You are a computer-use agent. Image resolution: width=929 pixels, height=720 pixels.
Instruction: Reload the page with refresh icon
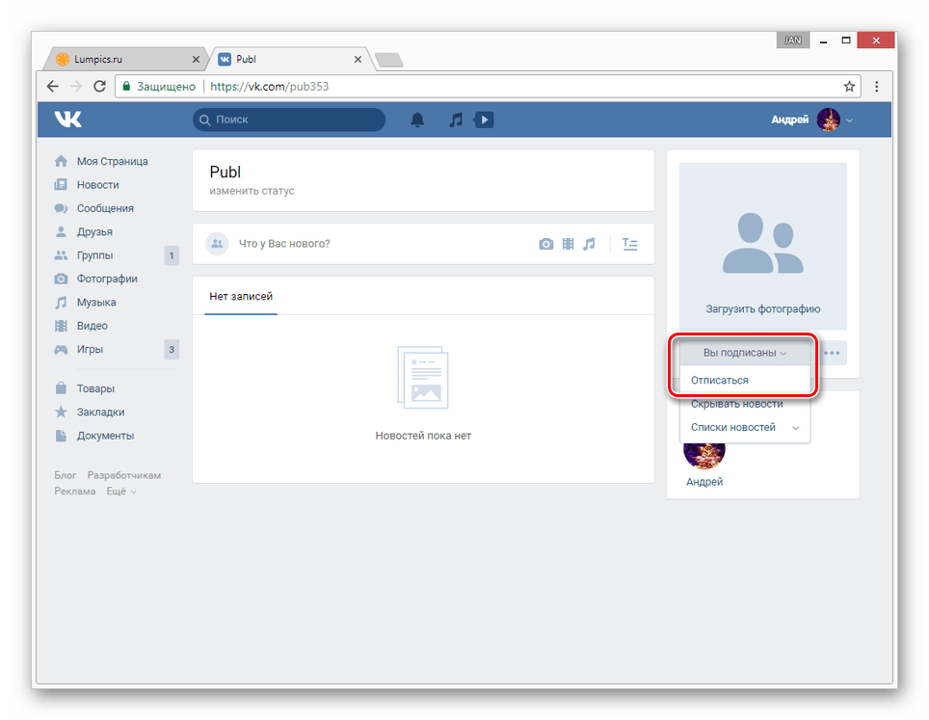(99, 86)
